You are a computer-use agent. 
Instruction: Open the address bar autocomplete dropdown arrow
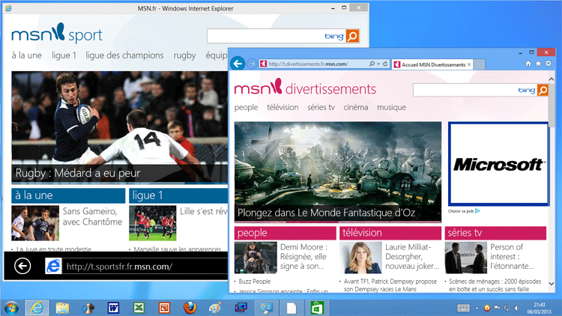[378, 64]
